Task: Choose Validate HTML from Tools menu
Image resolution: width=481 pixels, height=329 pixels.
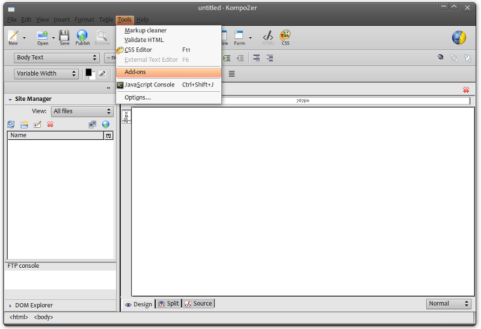Action: [x=168, y=40]
